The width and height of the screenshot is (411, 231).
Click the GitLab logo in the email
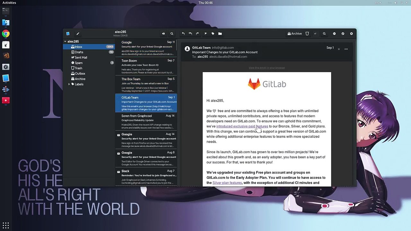click(267, 84)
